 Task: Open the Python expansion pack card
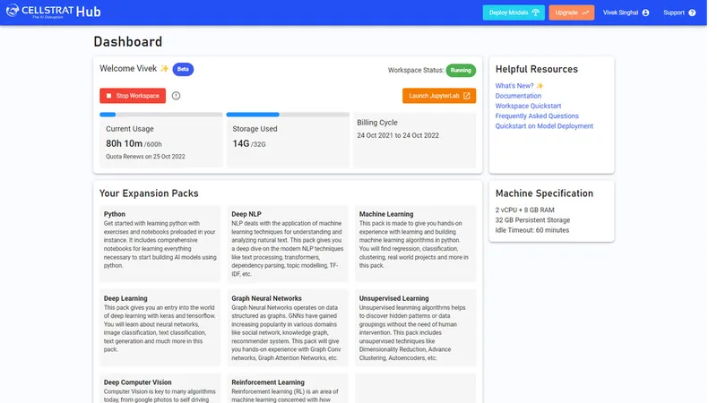point(160,243)
